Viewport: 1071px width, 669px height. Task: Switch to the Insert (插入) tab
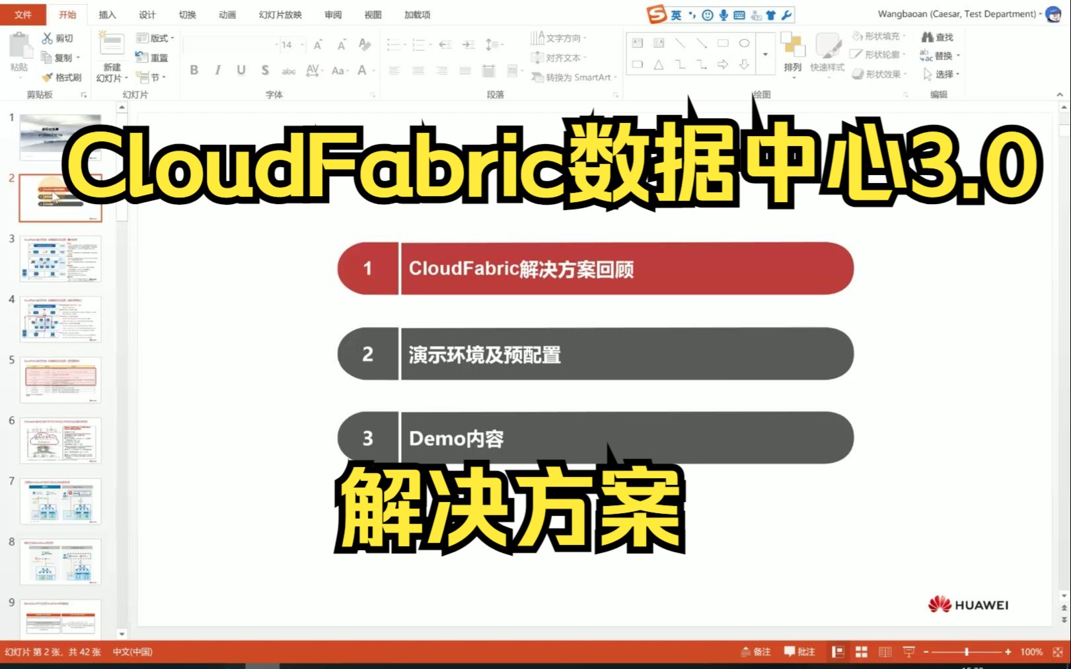(x=107, y=15)
